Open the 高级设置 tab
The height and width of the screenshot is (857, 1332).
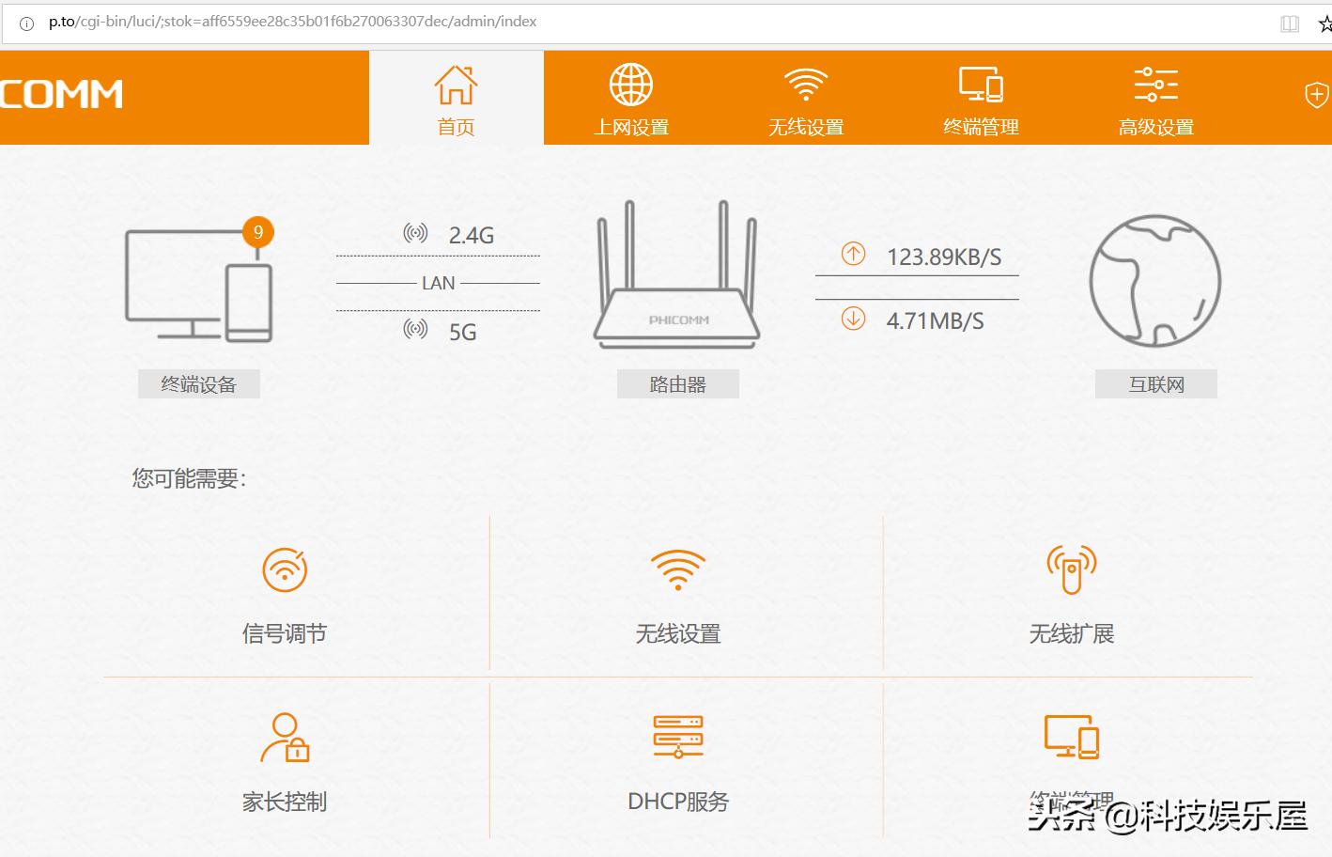pyautogui.click(x=1154, y=97)
